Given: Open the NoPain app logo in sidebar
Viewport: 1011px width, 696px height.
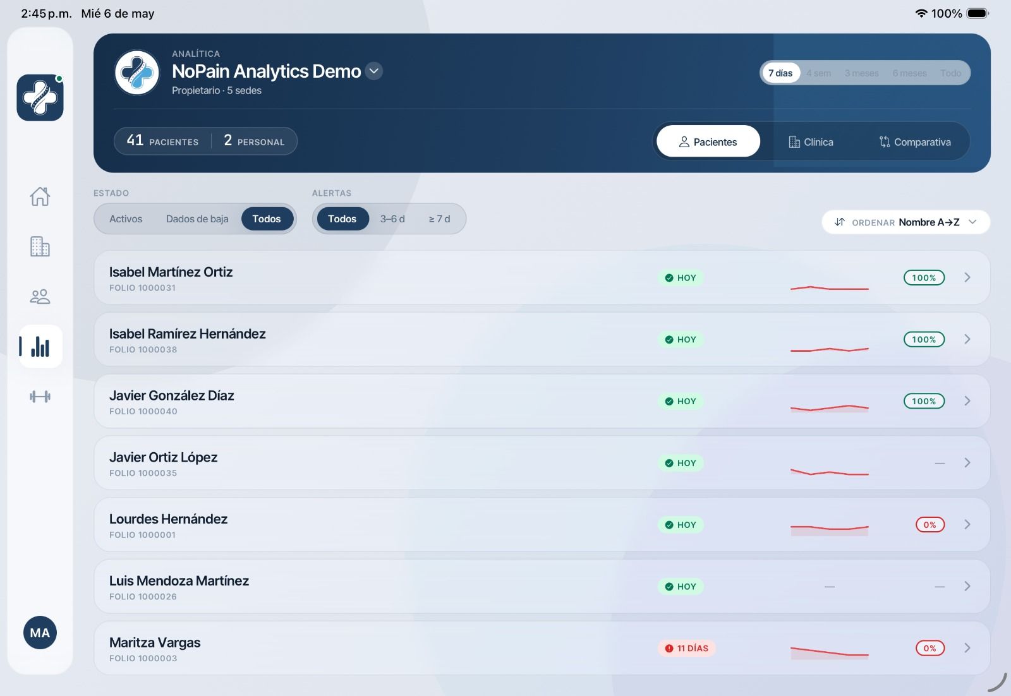Looking at the screenshot, I should [40, 97].
